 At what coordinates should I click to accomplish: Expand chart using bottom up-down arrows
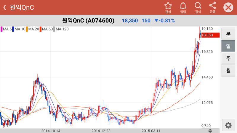click(x=210, y=131)
